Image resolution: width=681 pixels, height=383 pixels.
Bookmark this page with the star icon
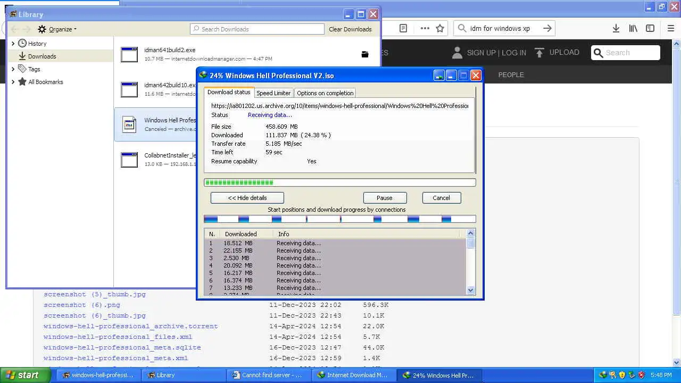tap(440, 28)
